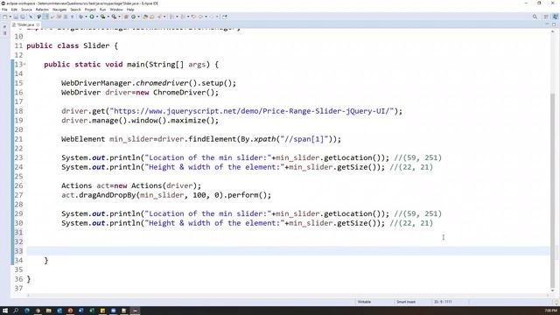The height and width of the screenshot is (315, 560).
Task: Click the New Java Package icon
Action: tap(126, 17)
